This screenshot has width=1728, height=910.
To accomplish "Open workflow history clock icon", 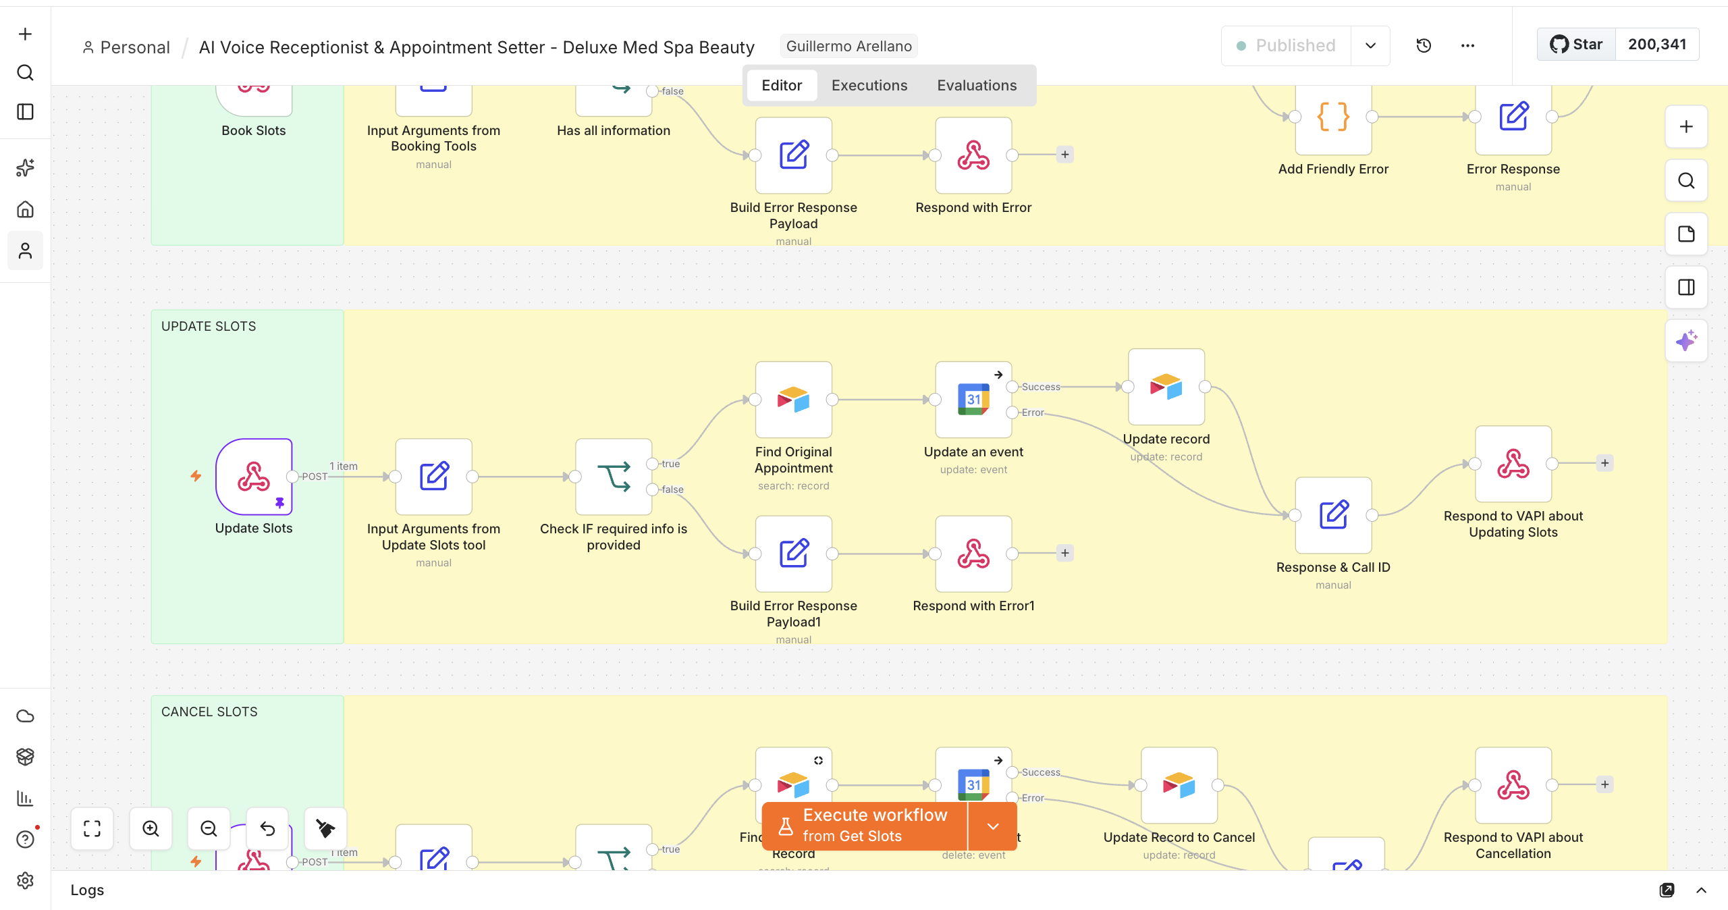I will point(1424,46).
